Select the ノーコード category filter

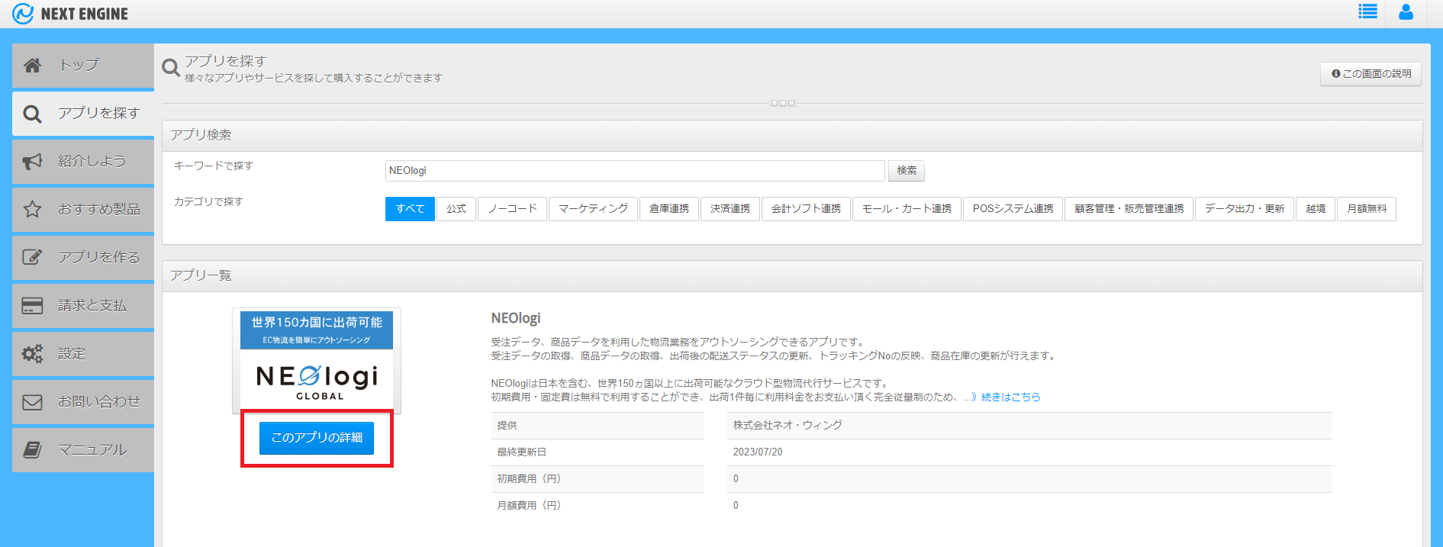pos(512,209)
